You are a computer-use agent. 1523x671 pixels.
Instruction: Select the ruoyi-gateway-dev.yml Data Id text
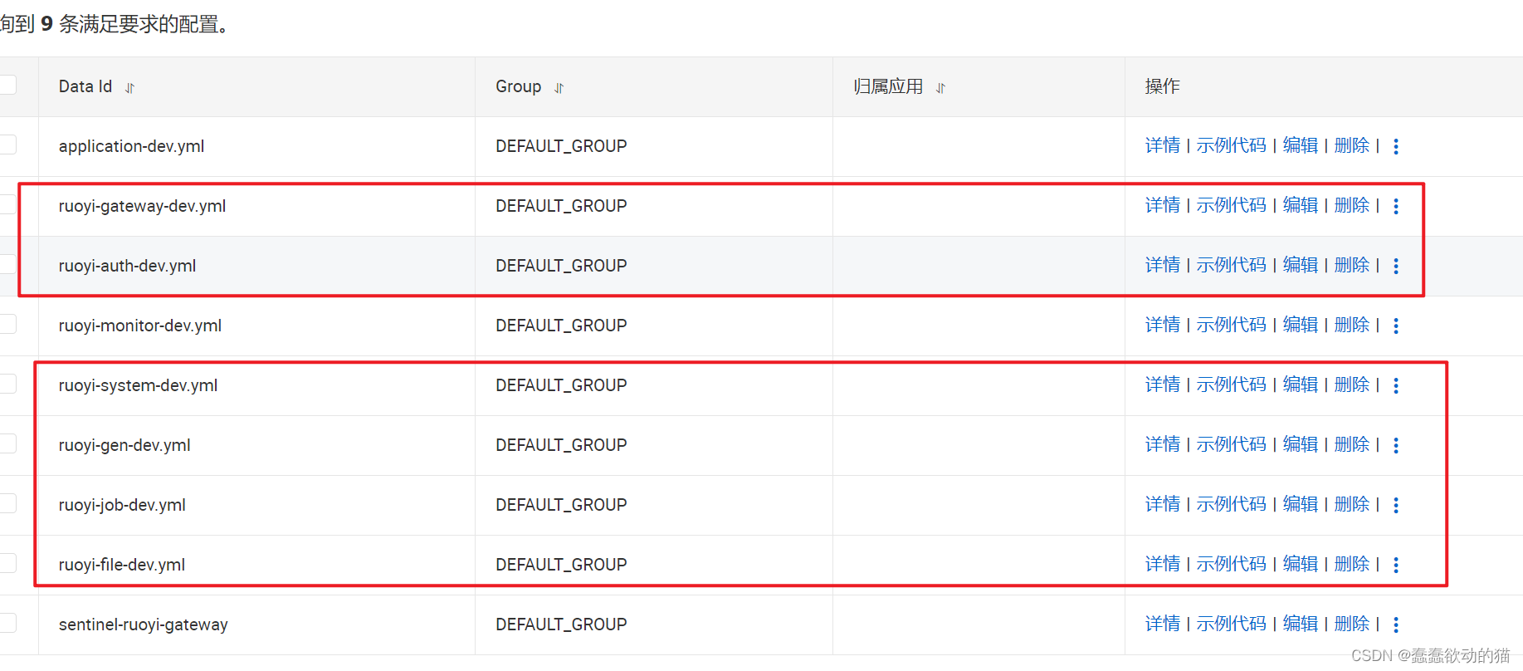(x=142, y=206)
